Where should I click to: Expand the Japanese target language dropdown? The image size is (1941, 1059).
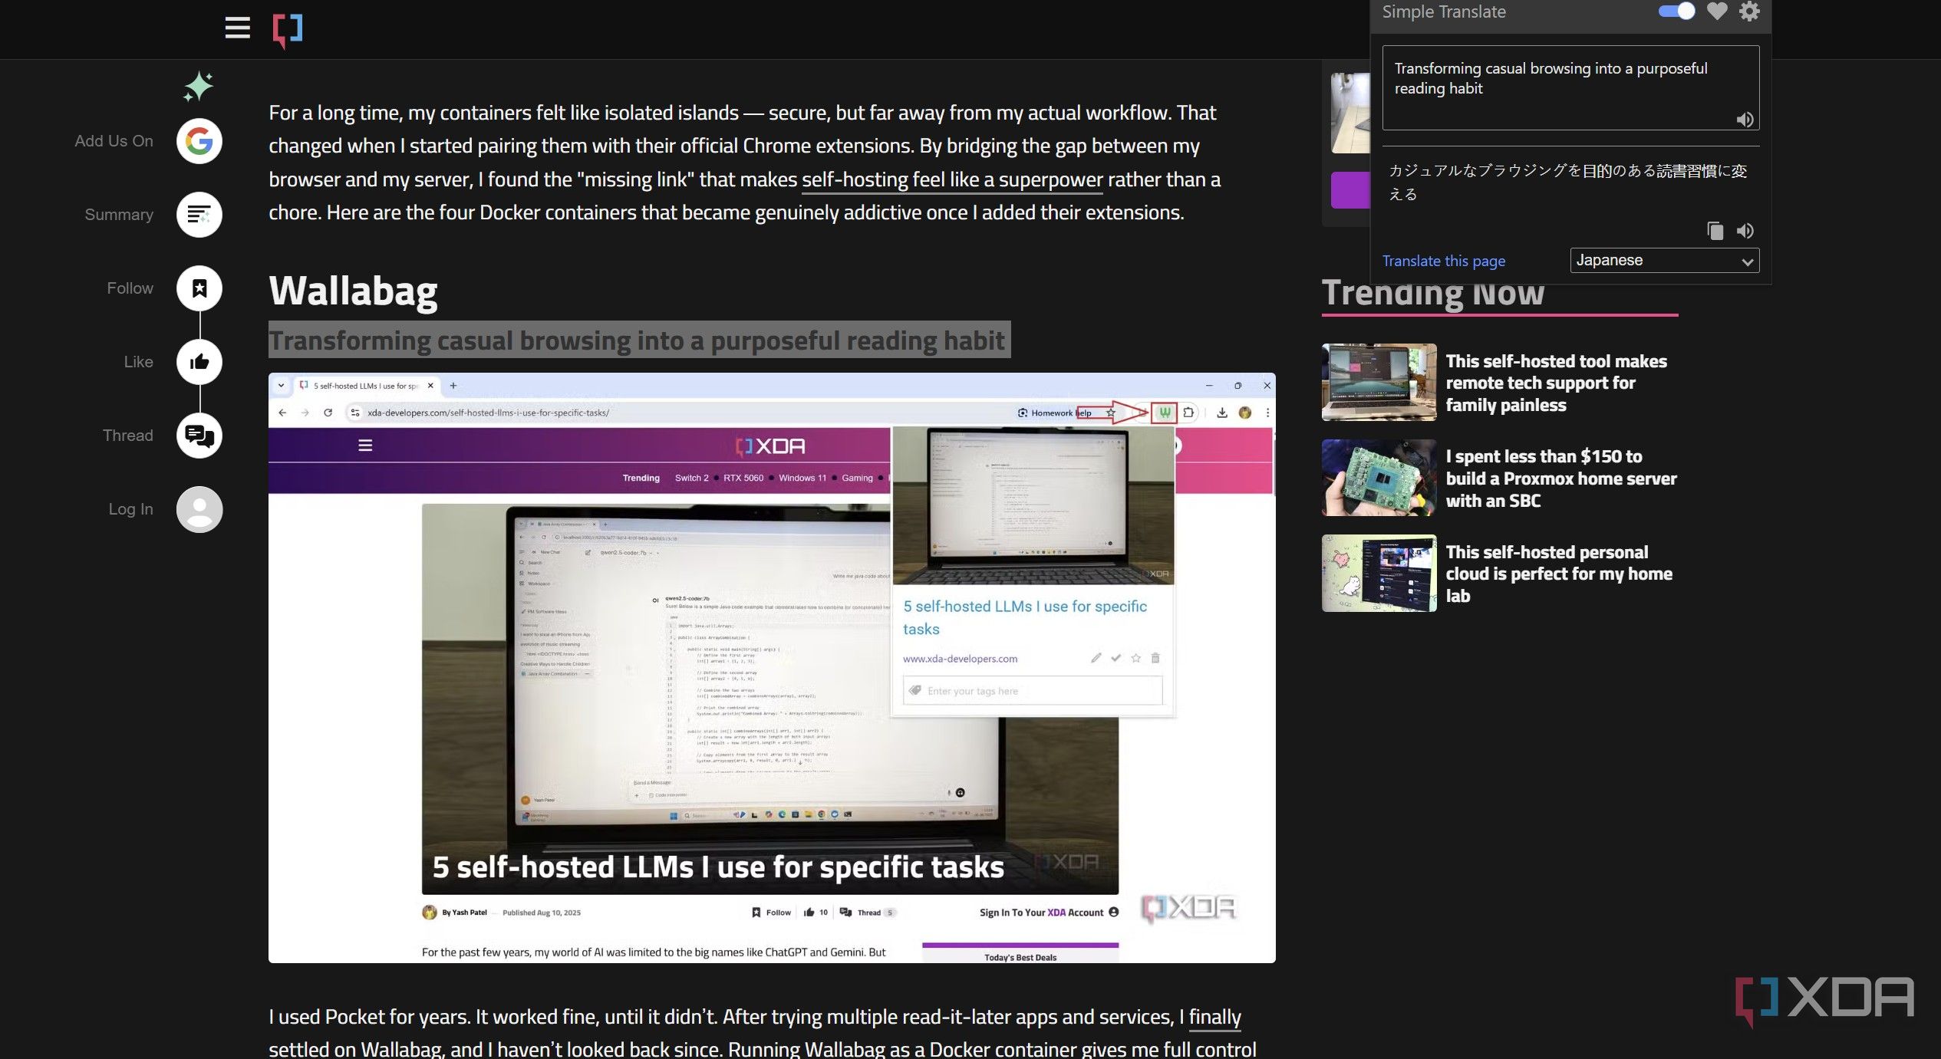tap(1664, 261)
